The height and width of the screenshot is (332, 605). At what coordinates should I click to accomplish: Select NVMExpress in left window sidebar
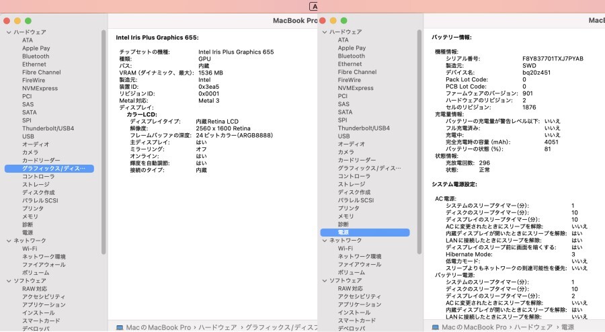coord(40,88)
